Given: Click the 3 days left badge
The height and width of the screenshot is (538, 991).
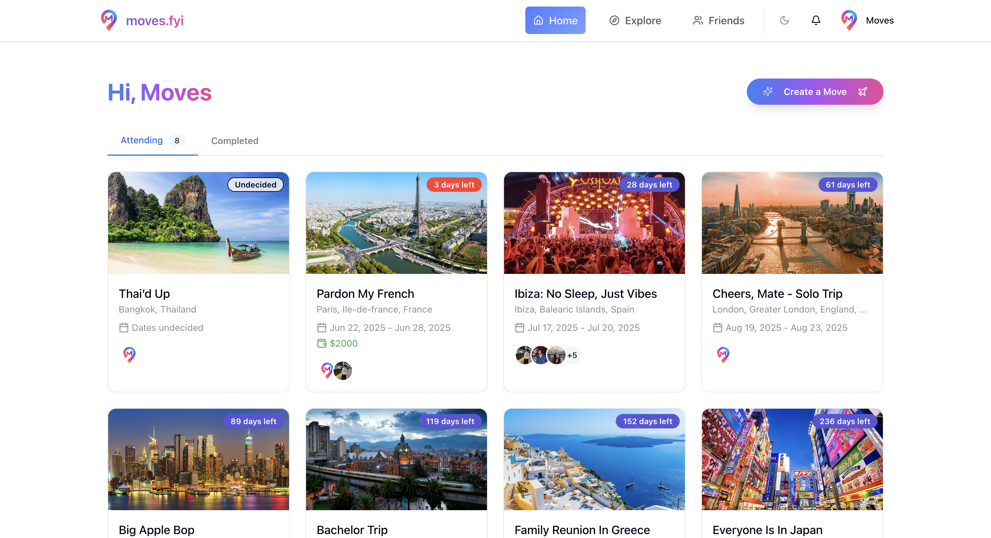Looking at the screenshot, I should coord(454,185).
